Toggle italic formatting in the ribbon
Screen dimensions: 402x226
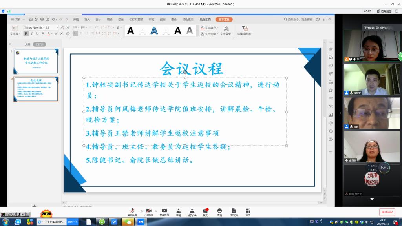(x=32, y=34)
